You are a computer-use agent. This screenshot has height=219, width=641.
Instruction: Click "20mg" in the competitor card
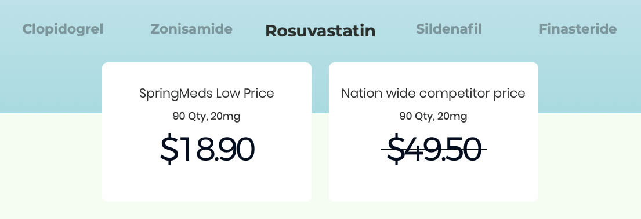(x=452, y=117)
